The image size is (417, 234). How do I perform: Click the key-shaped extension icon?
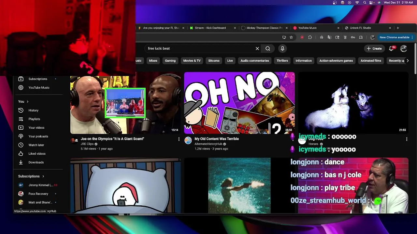pyautogui.click(x=353, y=37)
